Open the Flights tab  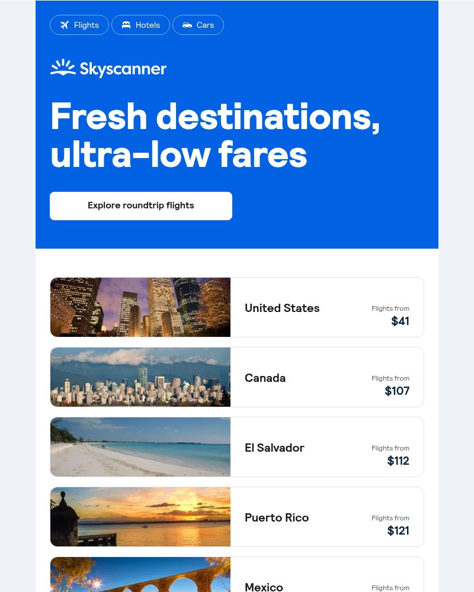tap(79, 25)
